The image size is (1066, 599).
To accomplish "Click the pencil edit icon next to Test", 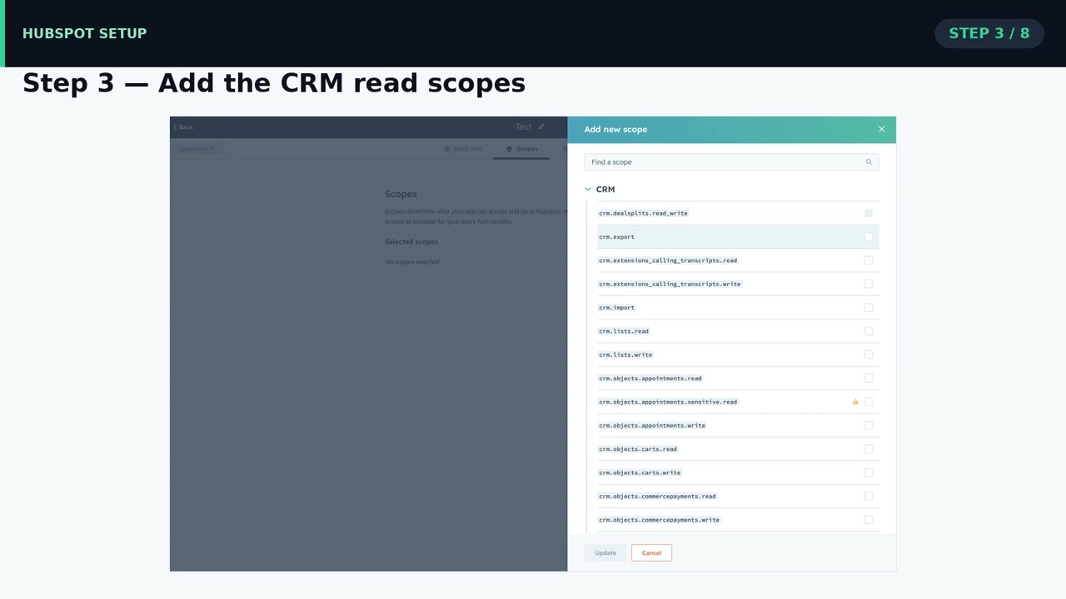I will click(541, 126).
